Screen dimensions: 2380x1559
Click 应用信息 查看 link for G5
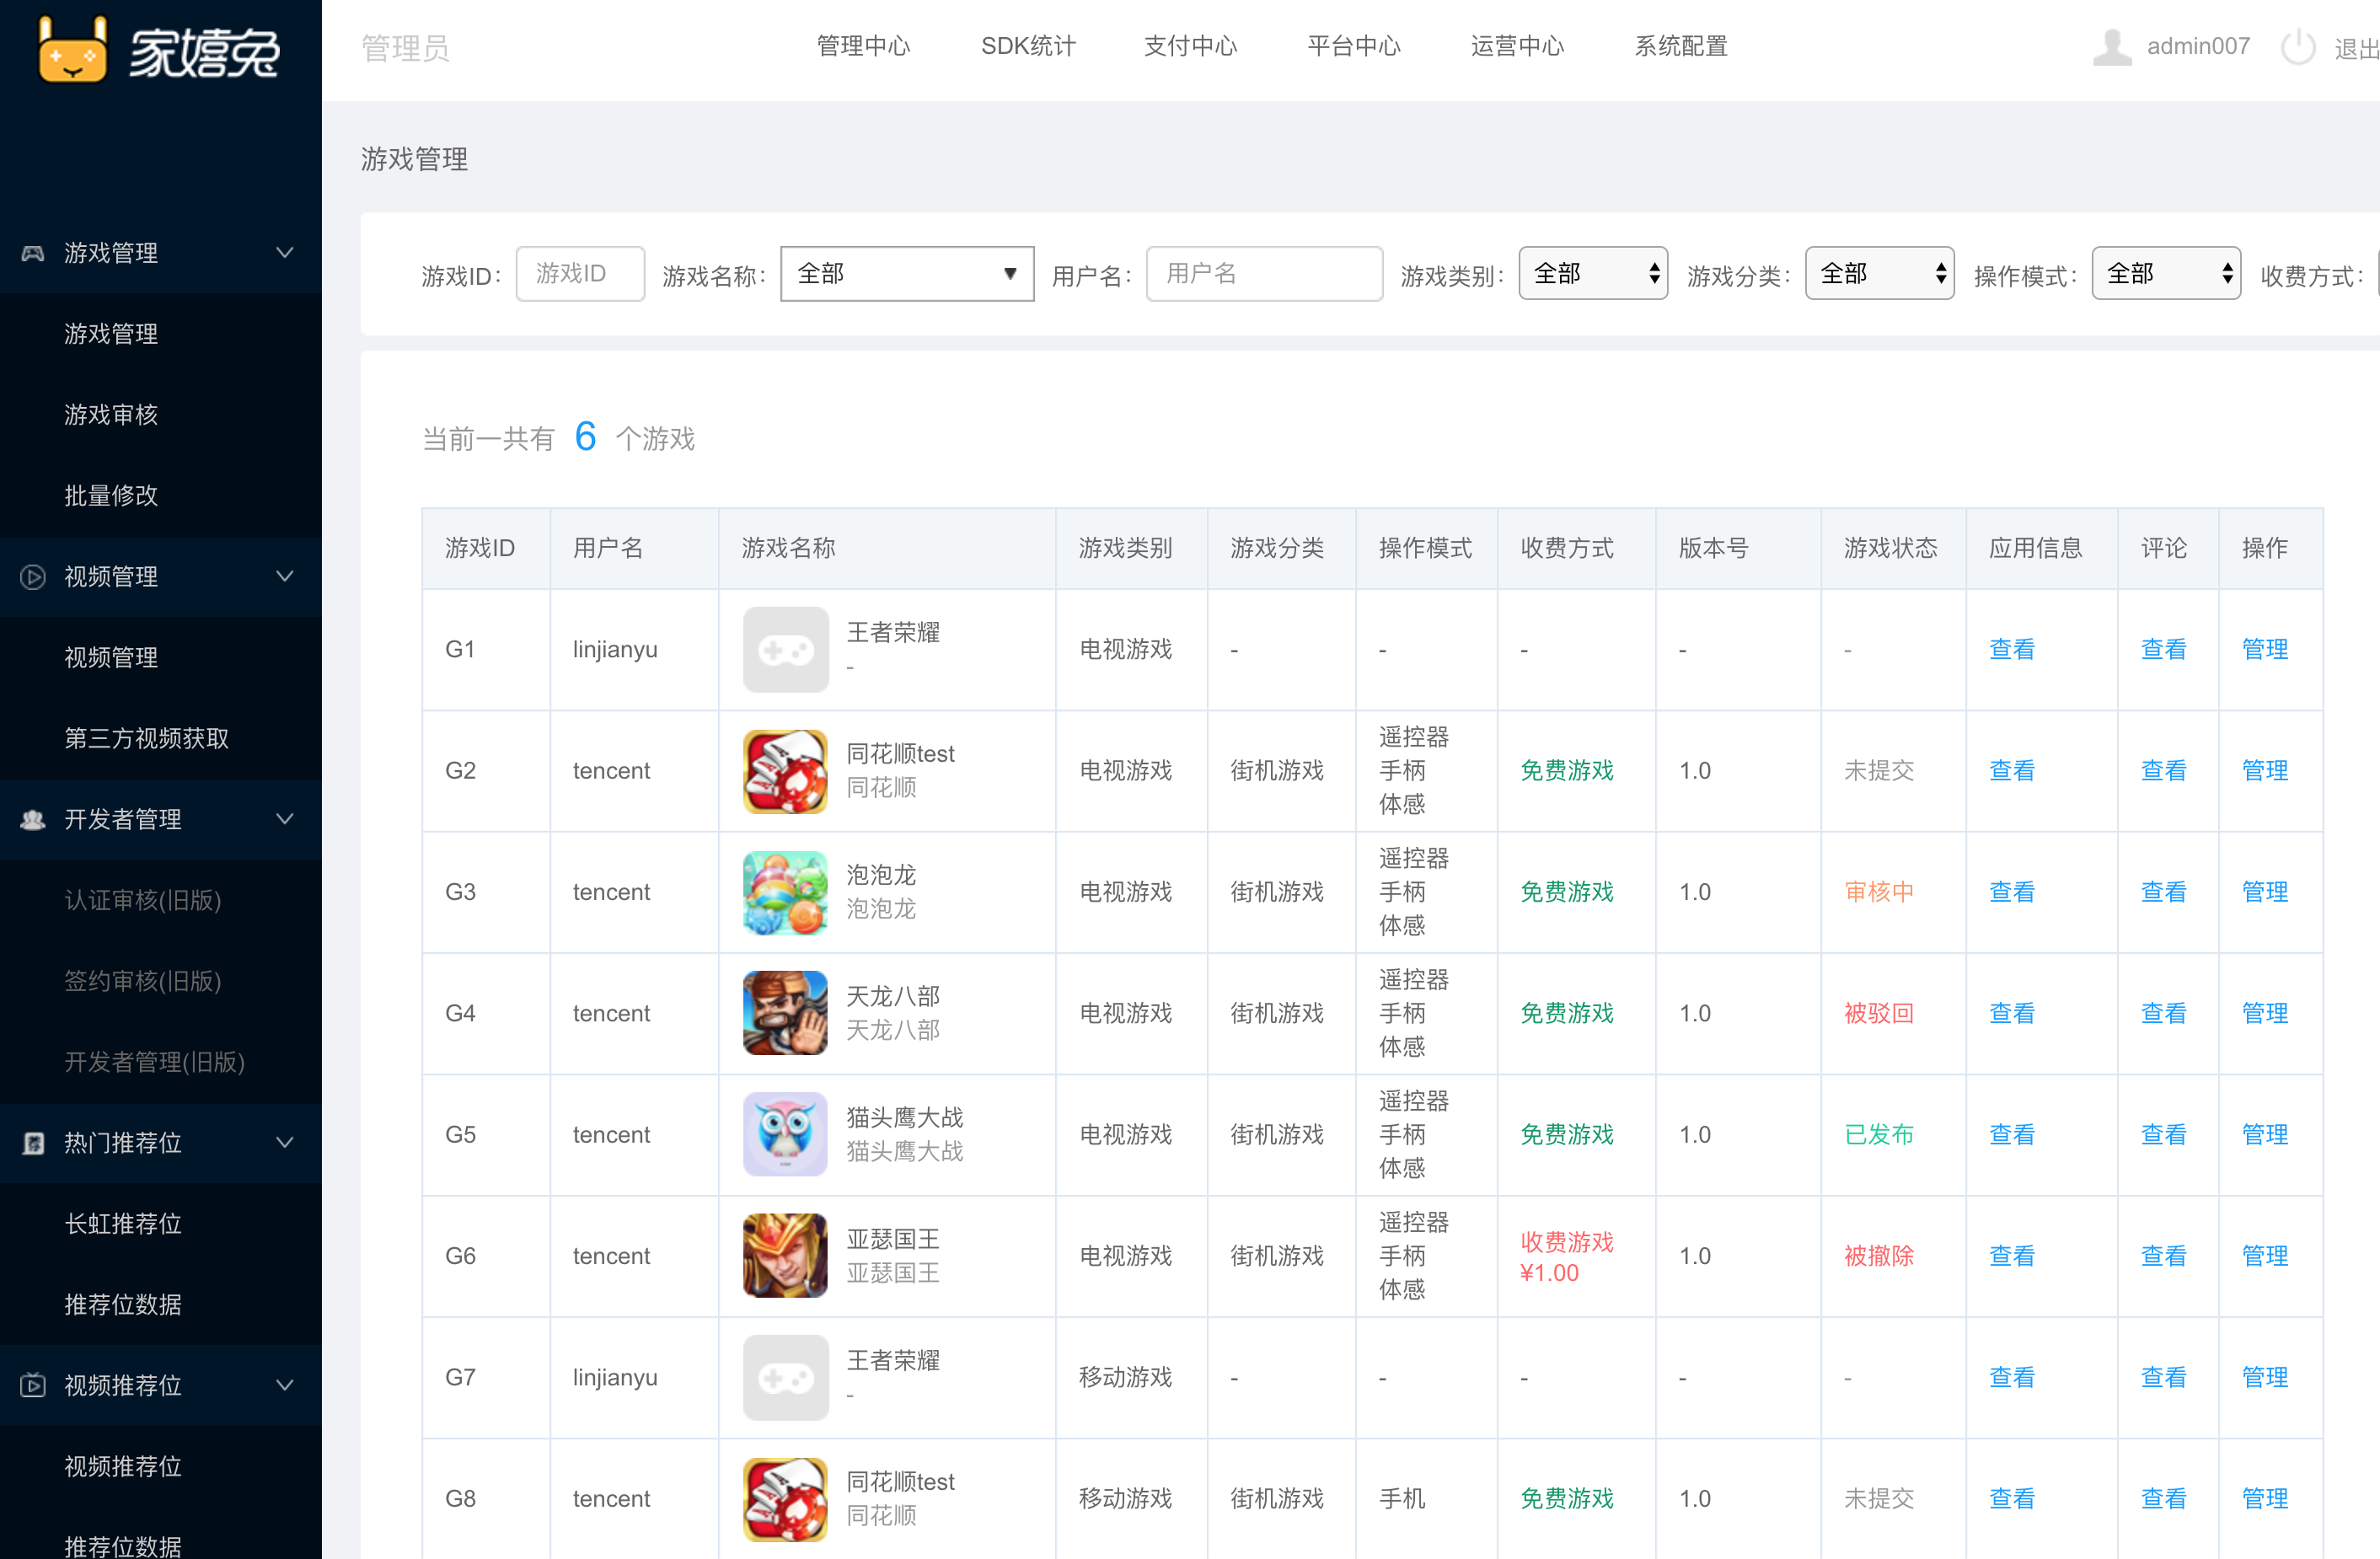[2011, 1134]
